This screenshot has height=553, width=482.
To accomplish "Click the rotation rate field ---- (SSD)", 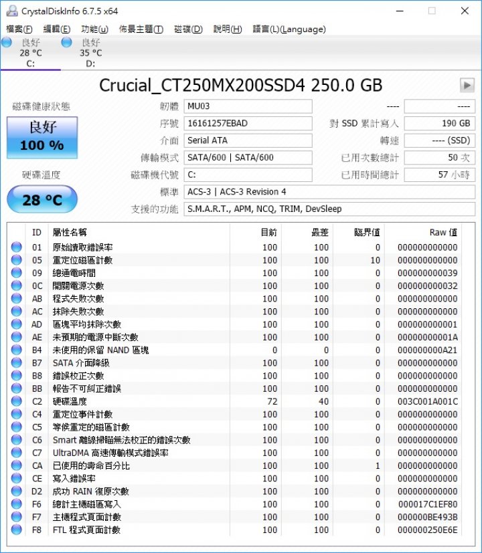I will point(440,140).
